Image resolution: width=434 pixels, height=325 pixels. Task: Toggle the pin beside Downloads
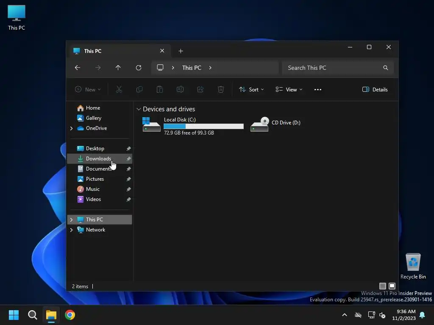(x=128, y=159)
